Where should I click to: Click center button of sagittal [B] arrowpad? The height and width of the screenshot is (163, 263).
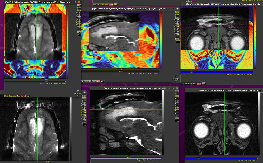pyautogui.click(x=176, y=79)
